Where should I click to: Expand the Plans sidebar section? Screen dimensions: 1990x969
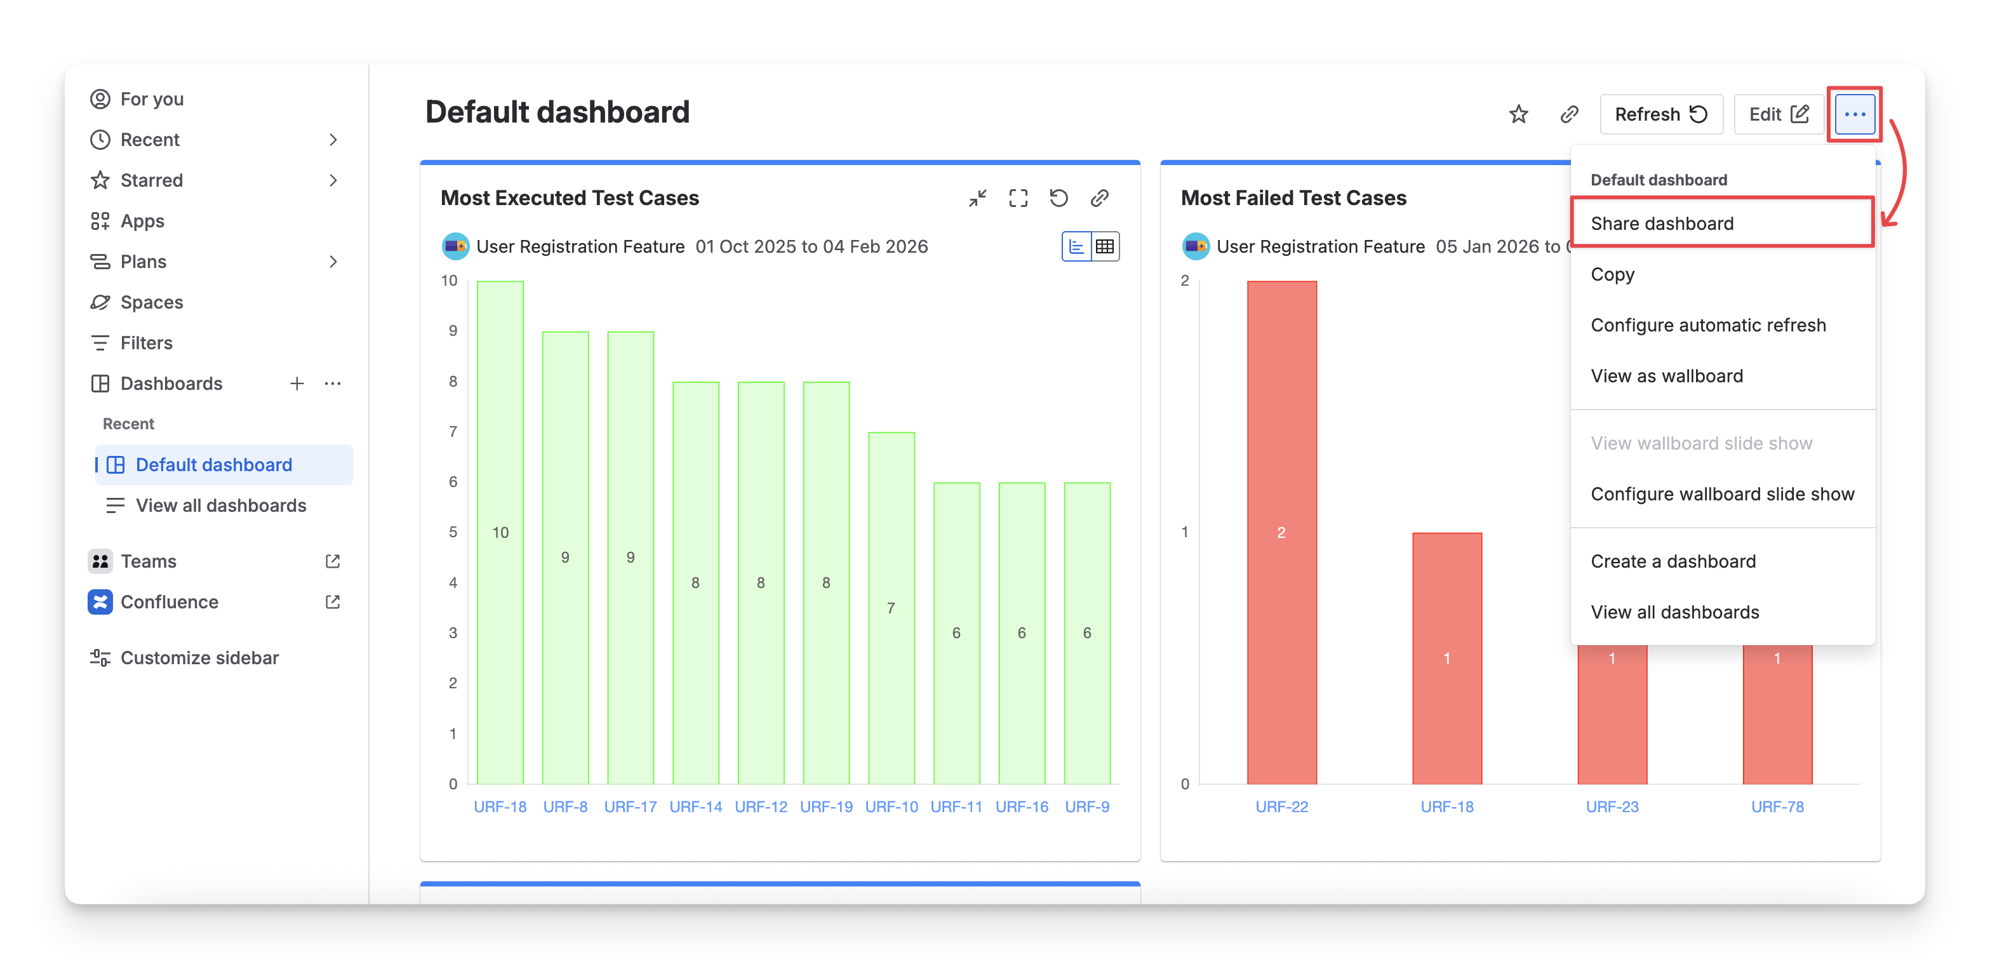tap(333, 262)
